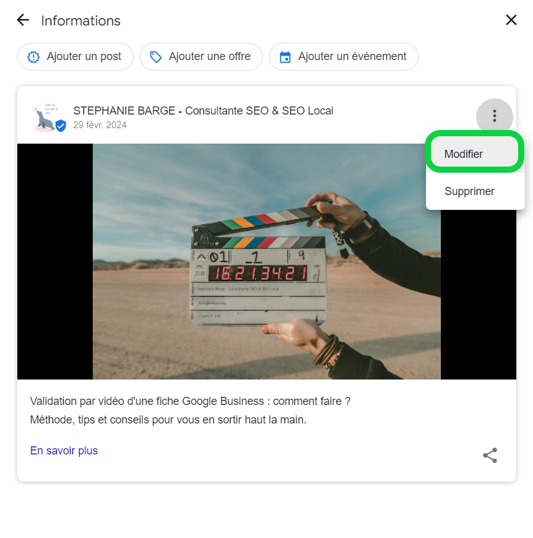
Task: Click the STEPHANIE BARGE business name
Action: (x=203, y=111)
